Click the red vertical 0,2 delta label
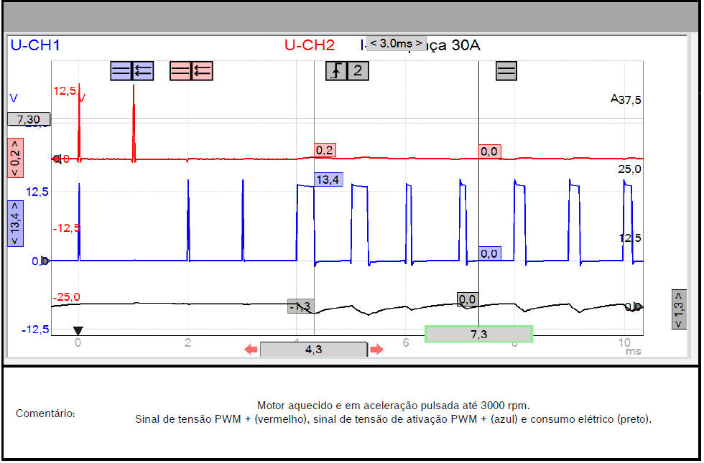Viewport: 704px width, 463px height. [x=15, y=158]
